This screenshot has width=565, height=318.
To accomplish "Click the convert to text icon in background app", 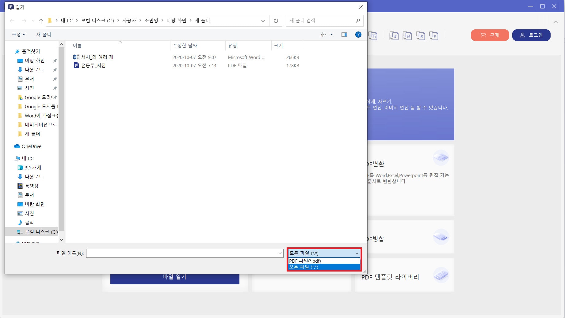I will click(x=372, y=35).
